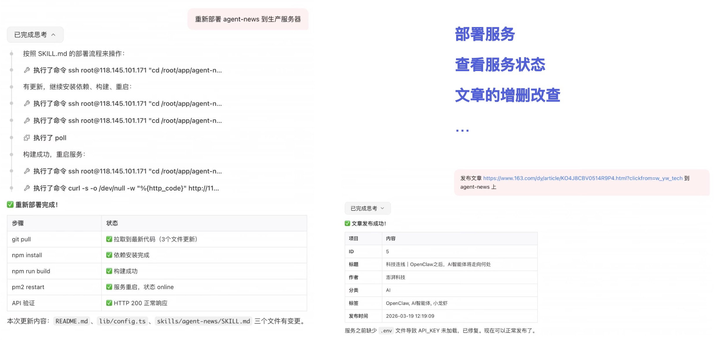This screenshot has height=340, width=715.
Task: Expand the truncated curl command entry
Action: coord(126,188)
